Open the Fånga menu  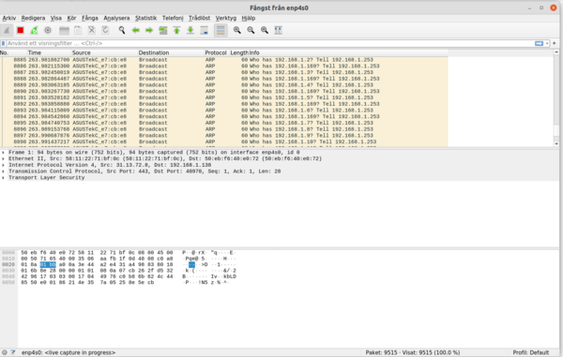coord(90,18)
